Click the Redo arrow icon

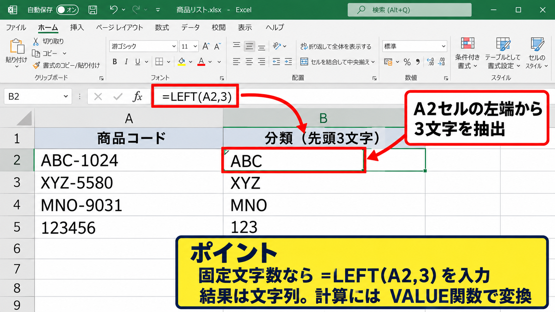tap(136, 10)
